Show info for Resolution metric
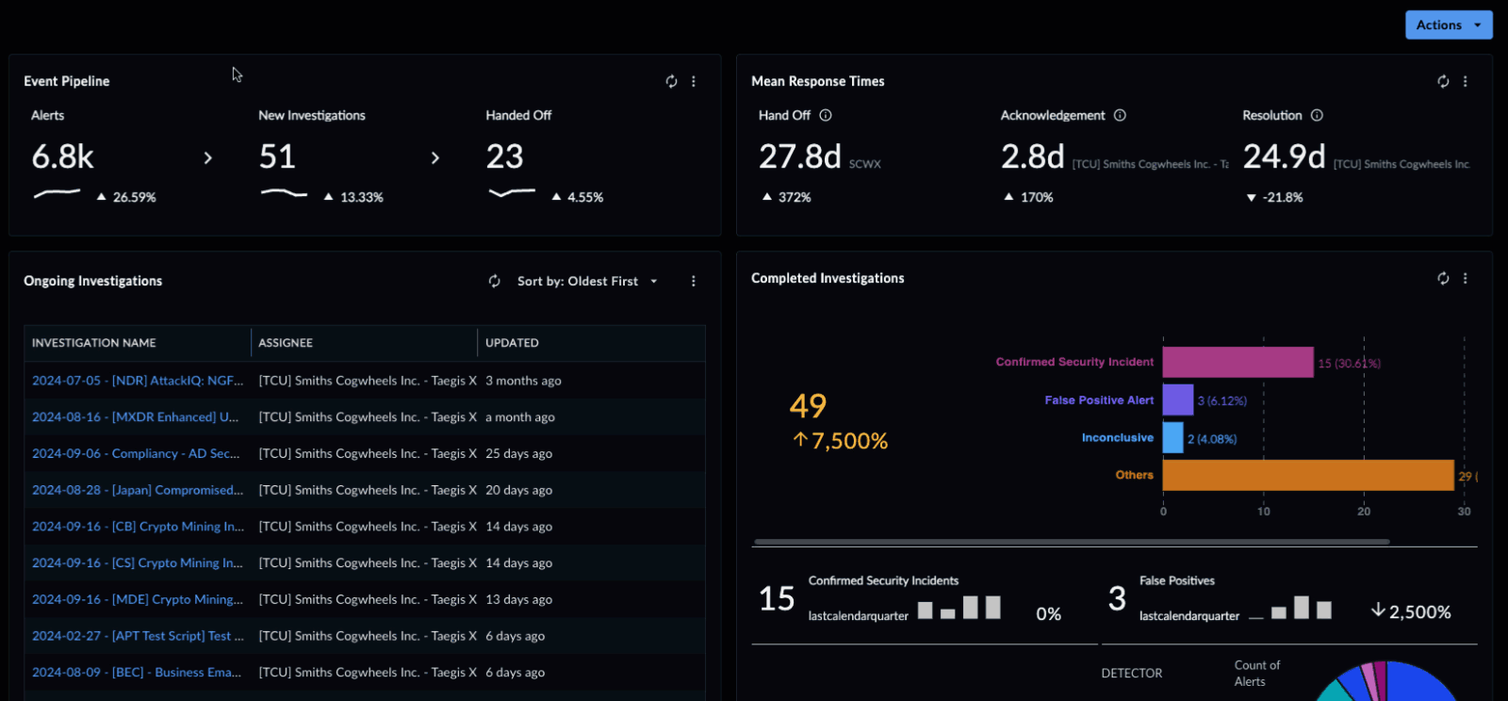The width and height of the screenshot is (1508, 701). 1317,115
